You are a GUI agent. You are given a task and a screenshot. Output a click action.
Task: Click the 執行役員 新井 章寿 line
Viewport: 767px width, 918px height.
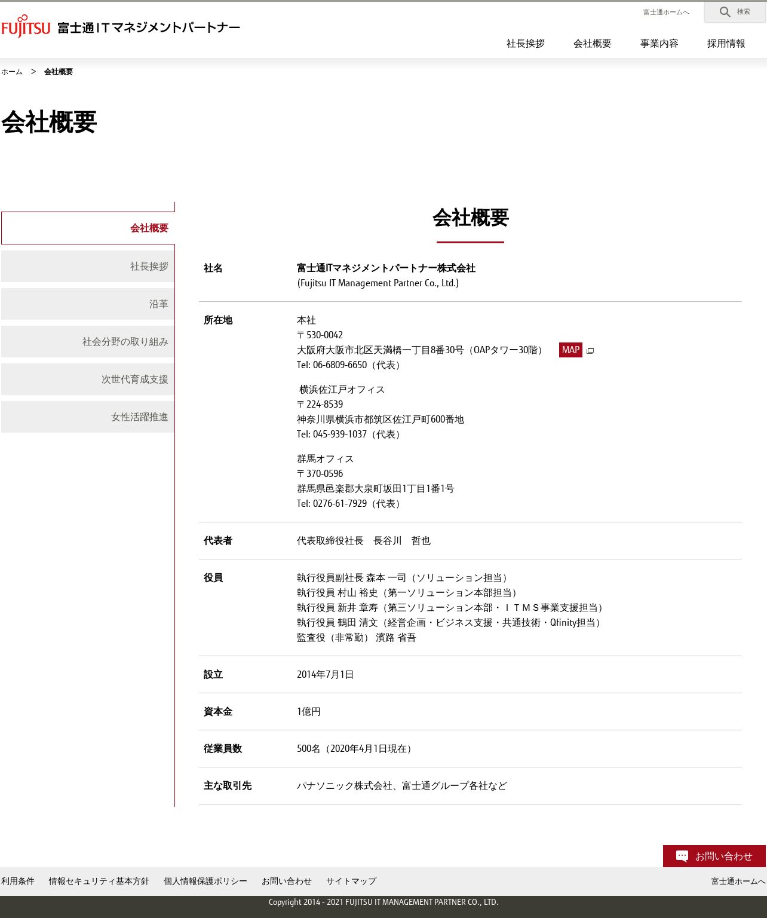[x=452, y=608]
